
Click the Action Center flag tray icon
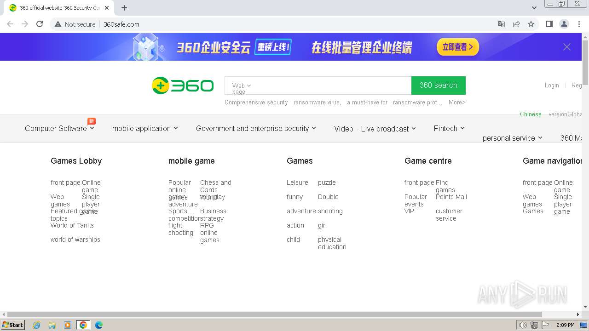click(x=545, y=325)
